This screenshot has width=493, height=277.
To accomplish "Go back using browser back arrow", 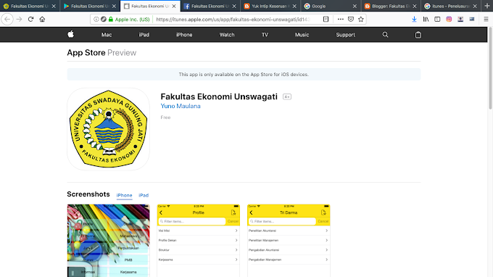I will (x=7, y=19).
